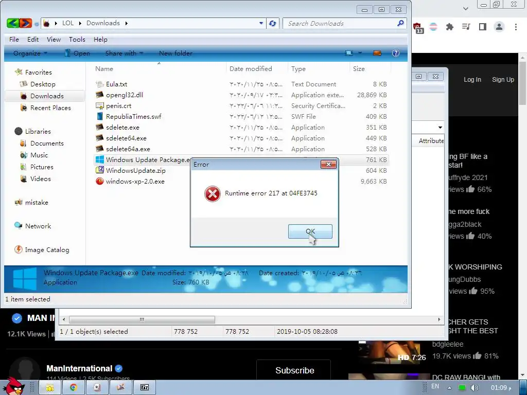Open the File menu

[x=14, y=40]
